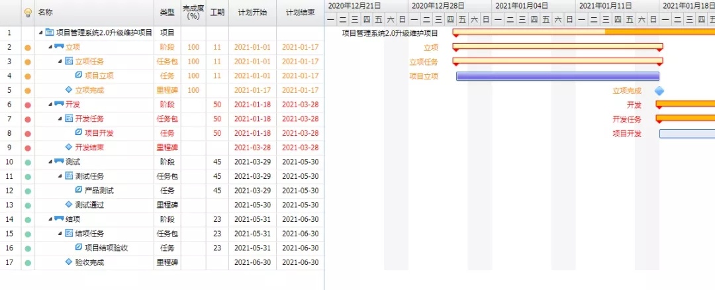Click the lightbulb status column header icon

point(28,13)
